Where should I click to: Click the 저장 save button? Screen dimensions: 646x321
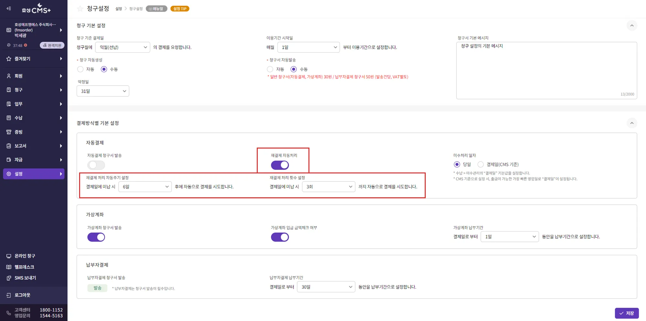[x=627, y=313]
